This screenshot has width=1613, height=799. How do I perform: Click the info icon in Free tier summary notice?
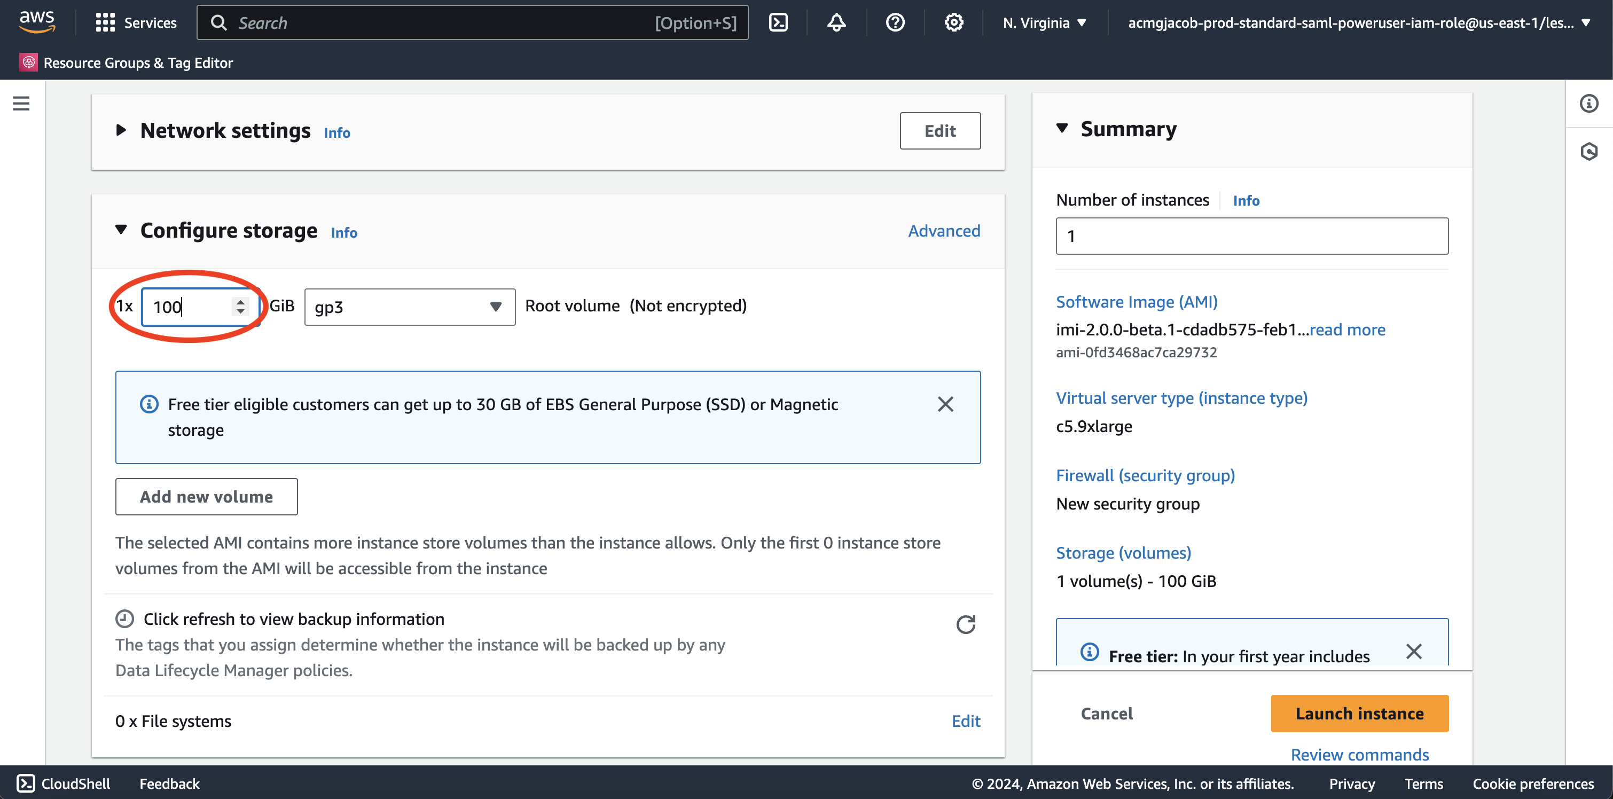coord(1090,652)
